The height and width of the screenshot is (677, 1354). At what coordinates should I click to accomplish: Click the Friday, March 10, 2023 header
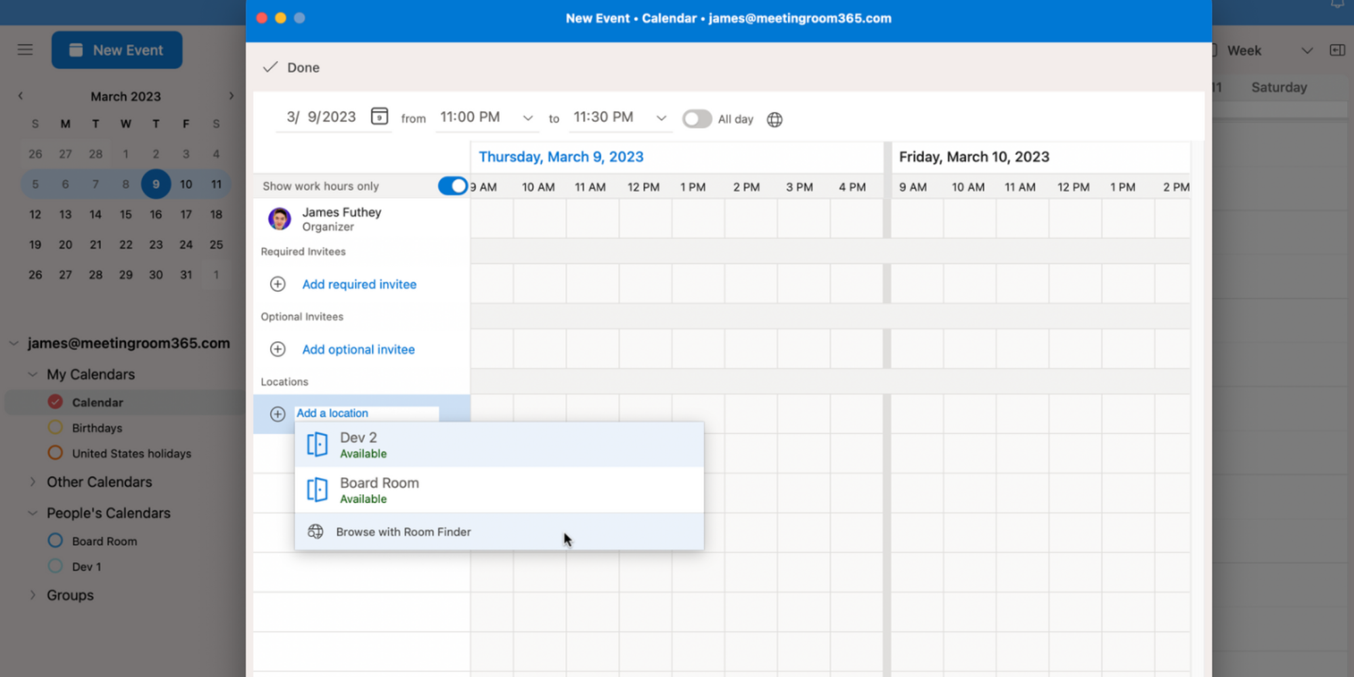974,157
